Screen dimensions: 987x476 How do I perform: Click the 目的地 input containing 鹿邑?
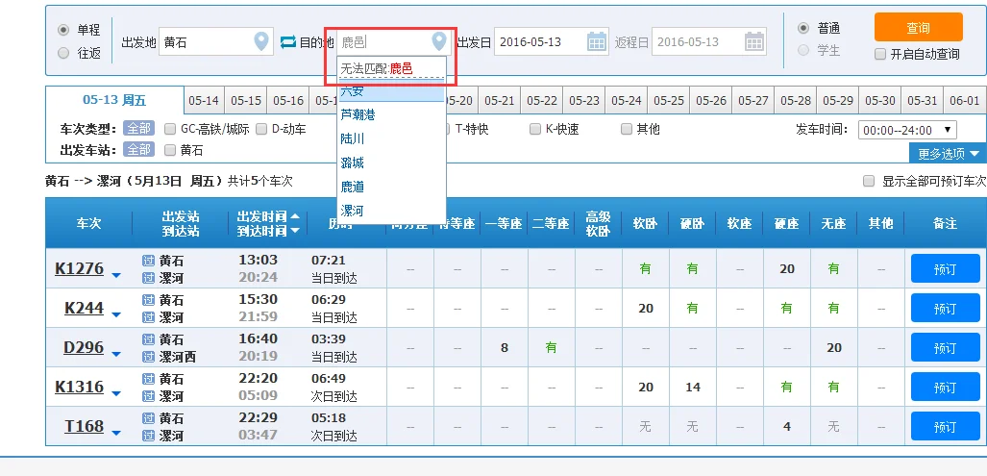393,42
